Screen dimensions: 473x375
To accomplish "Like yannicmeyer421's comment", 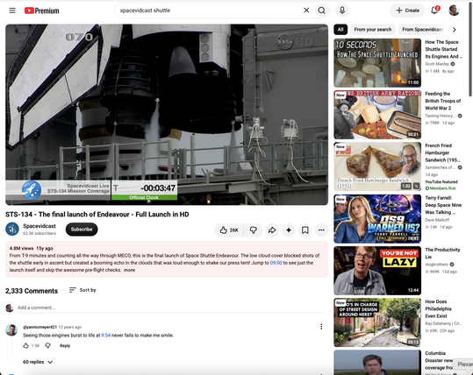I will click(26, 345).
